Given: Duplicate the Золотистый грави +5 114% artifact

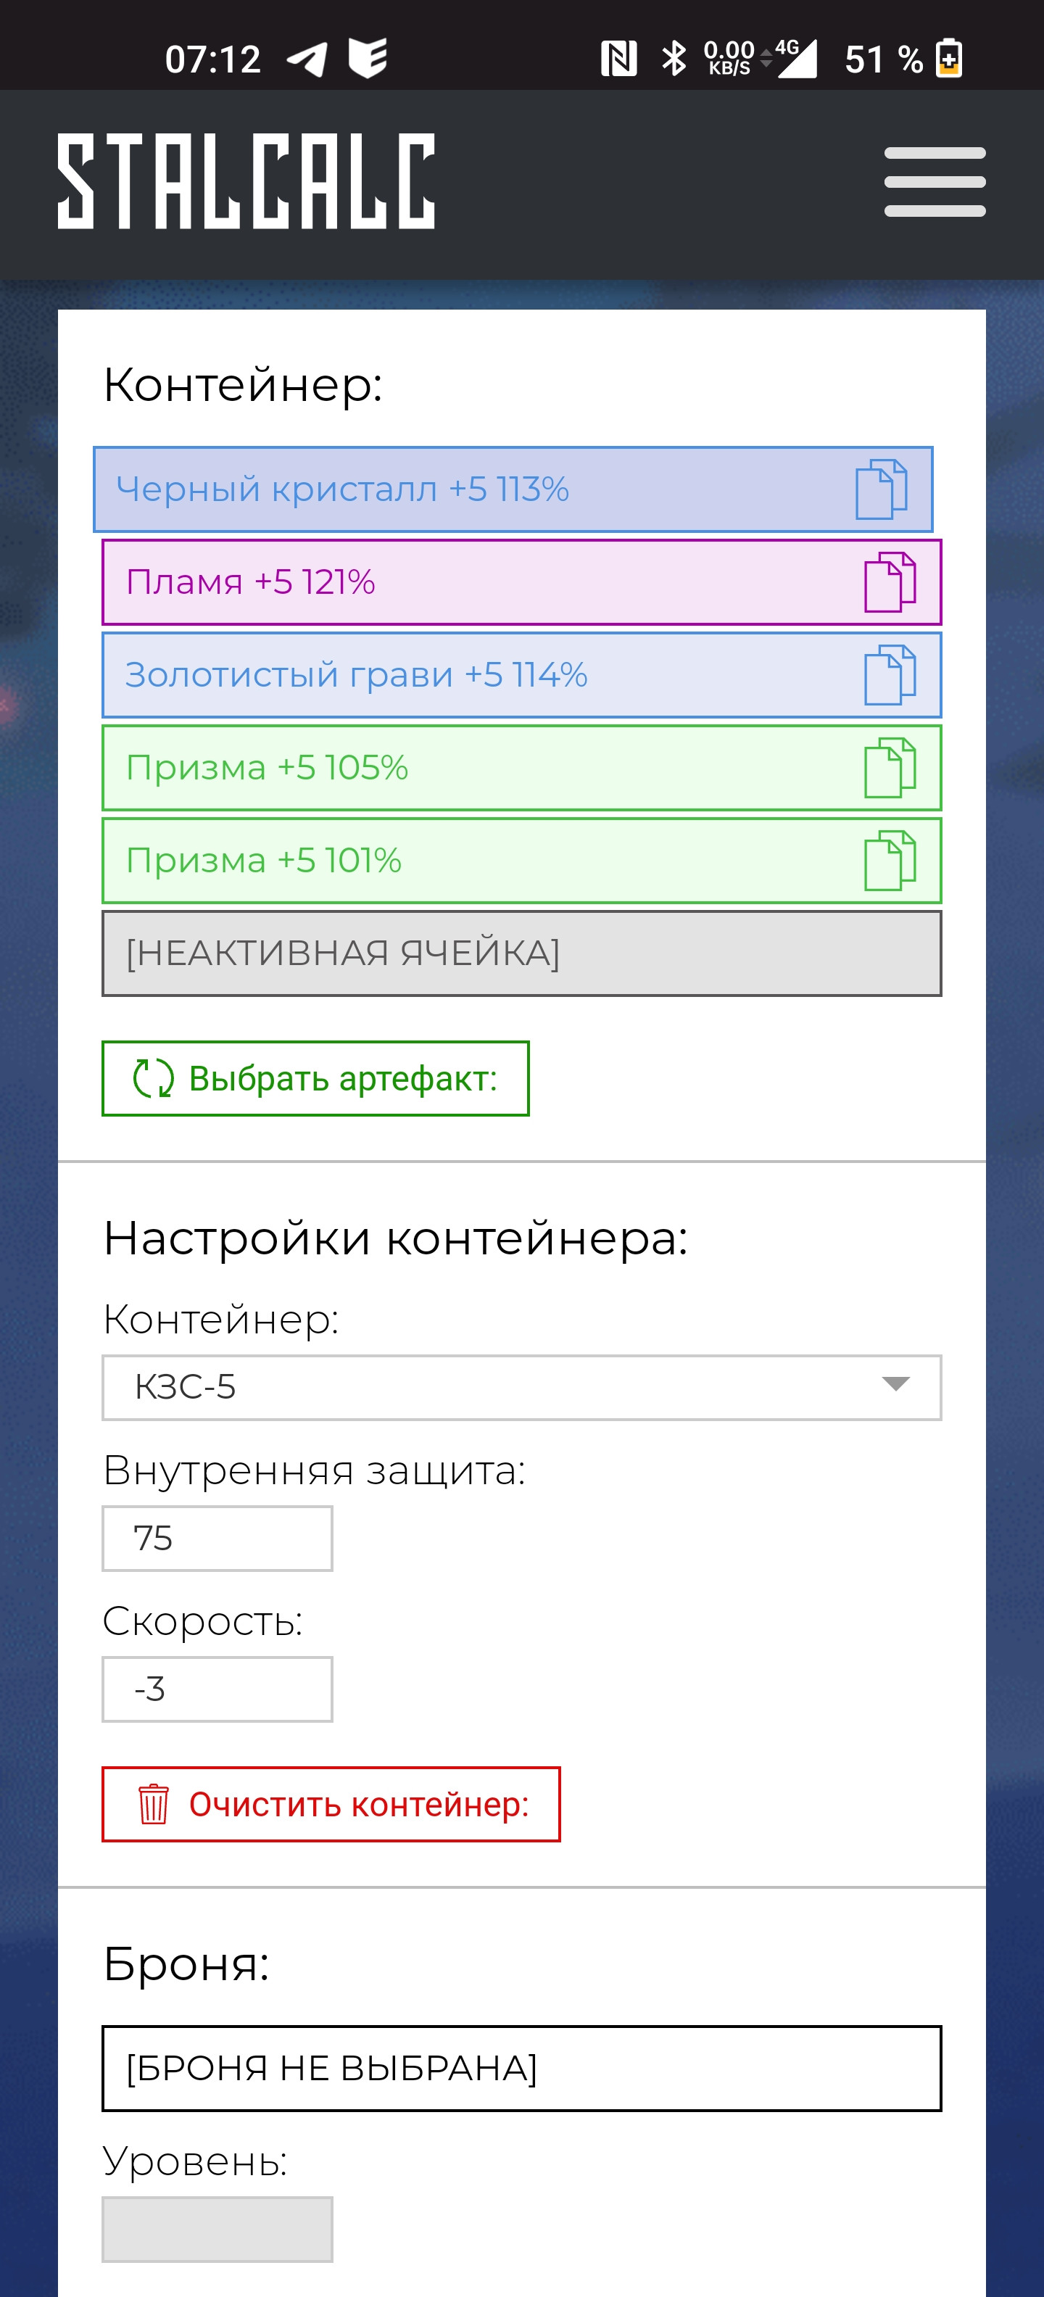Looking at the screenshot, I should (x=890, y=675).
